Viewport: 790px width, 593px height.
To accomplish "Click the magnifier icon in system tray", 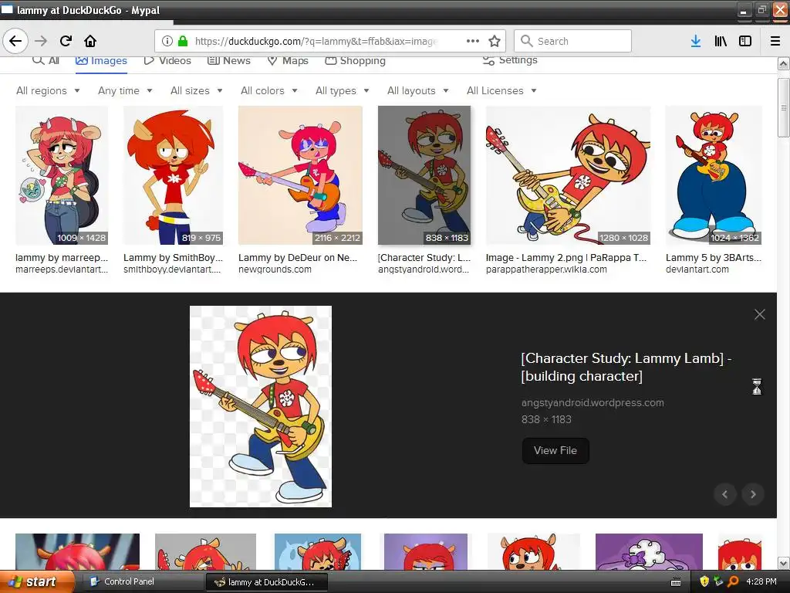I will click(x=733, y=581).
